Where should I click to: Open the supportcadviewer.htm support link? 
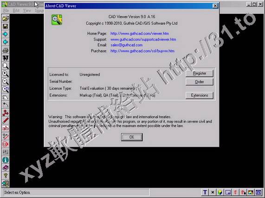pos(143,39)
